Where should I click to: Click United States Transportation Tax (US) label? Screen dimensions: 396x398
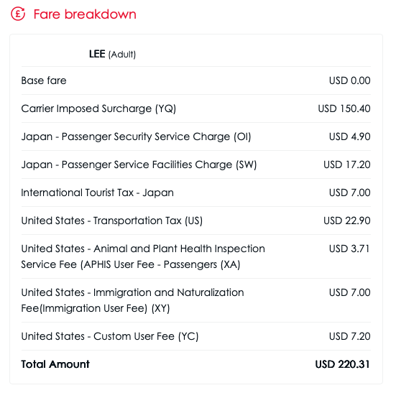click(111, 221)
